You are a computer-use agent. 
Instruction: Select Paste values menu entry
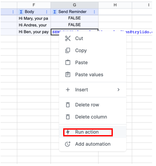click(93, 75)
